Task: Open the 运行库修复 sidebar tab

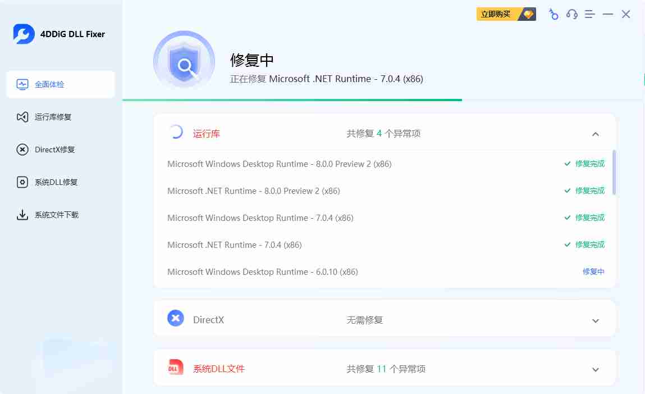Action: click(x=61, y=117)
